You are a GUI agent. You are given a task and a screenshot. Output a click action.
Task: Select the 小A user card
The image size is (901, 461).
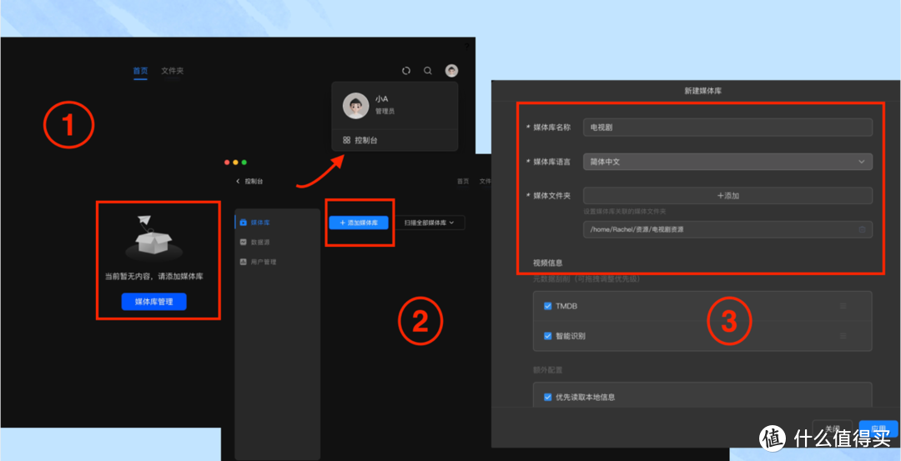(395, 106)
